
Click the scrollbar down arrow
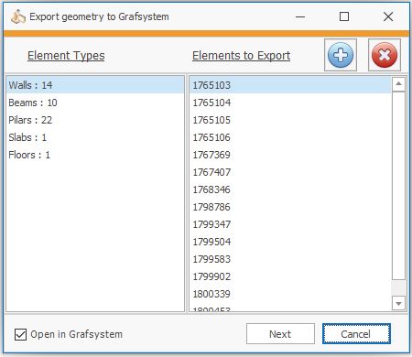click(398, 303)
